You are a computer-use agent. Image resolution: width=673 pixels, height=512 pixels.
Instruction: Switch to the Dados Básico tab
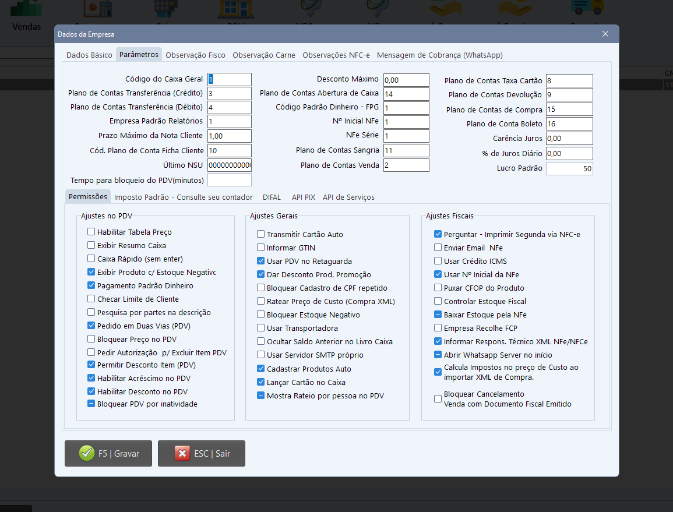(x=89, y=55)
